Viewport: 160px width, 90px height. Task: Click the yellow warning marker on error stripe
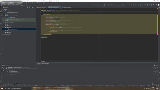[157, 9]
